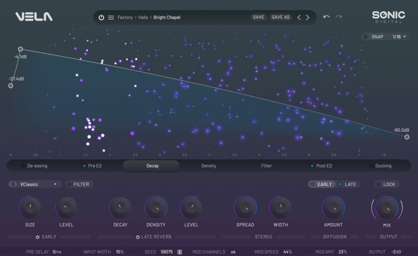Open Bright Chapel preset name
The image size is (418, 256).
(167, 17)
